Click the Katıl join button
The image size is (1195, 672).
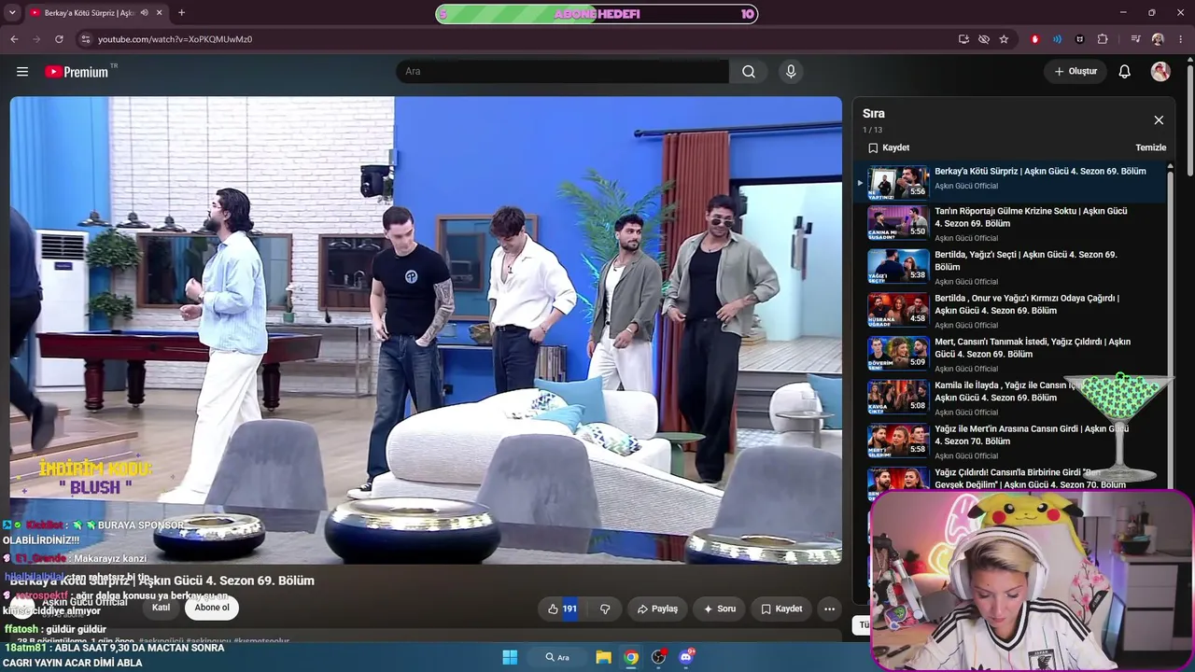[162, 608]
